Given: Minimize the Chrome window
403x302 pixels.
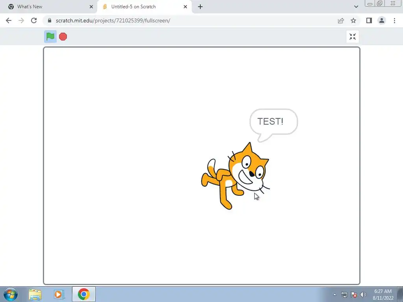Looking at the screenshot, I should [x=370, y=3].
